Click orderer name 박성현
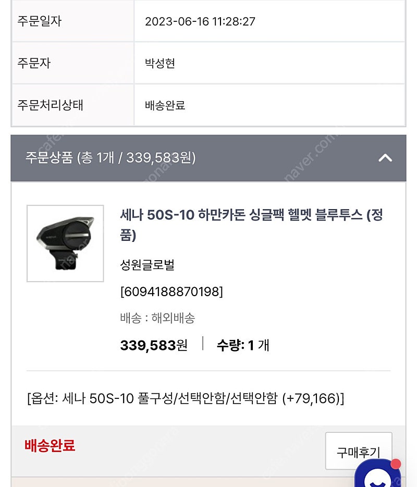The width and height of the screenshot is (417, 487). pyautogui.click(x=160, y=64)
